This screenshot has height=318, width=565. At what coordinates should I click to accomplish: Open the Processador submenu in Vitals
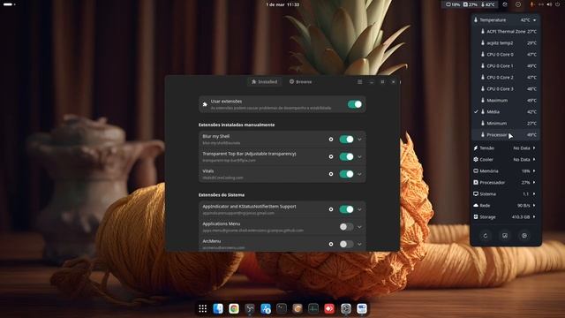505,183
